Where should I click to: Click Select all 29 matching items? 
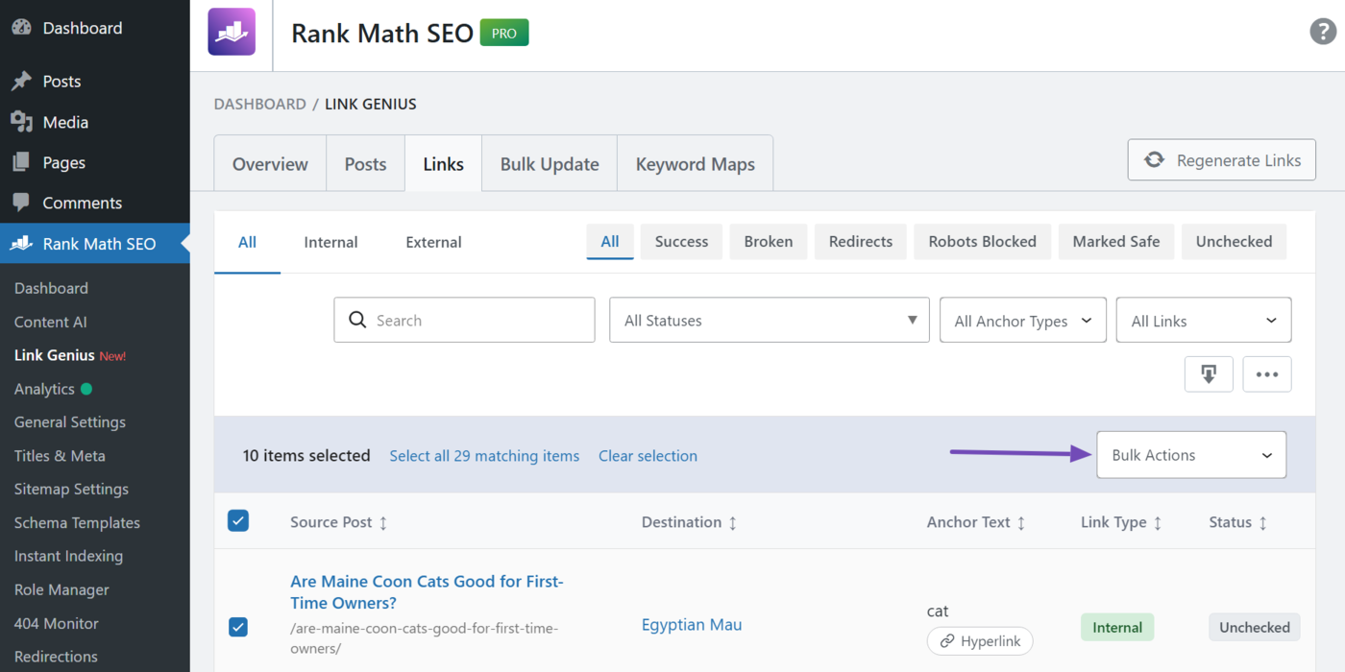pos(484,456)
